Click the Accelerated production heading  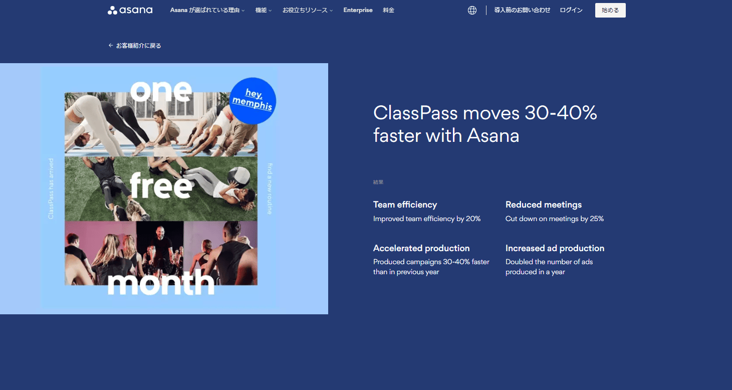[421, 248]
